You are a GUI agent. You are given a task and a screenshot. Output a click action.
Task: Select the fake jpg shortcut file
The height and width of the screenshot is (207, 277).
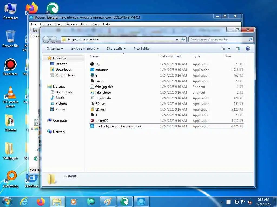(x=166, y=87)
